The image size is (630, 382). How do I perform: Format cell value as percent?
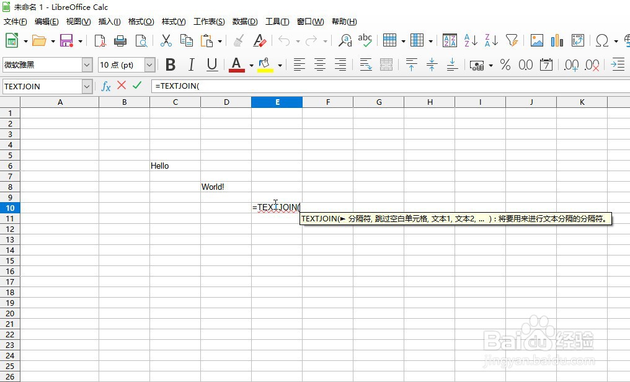tap(505, 64)
